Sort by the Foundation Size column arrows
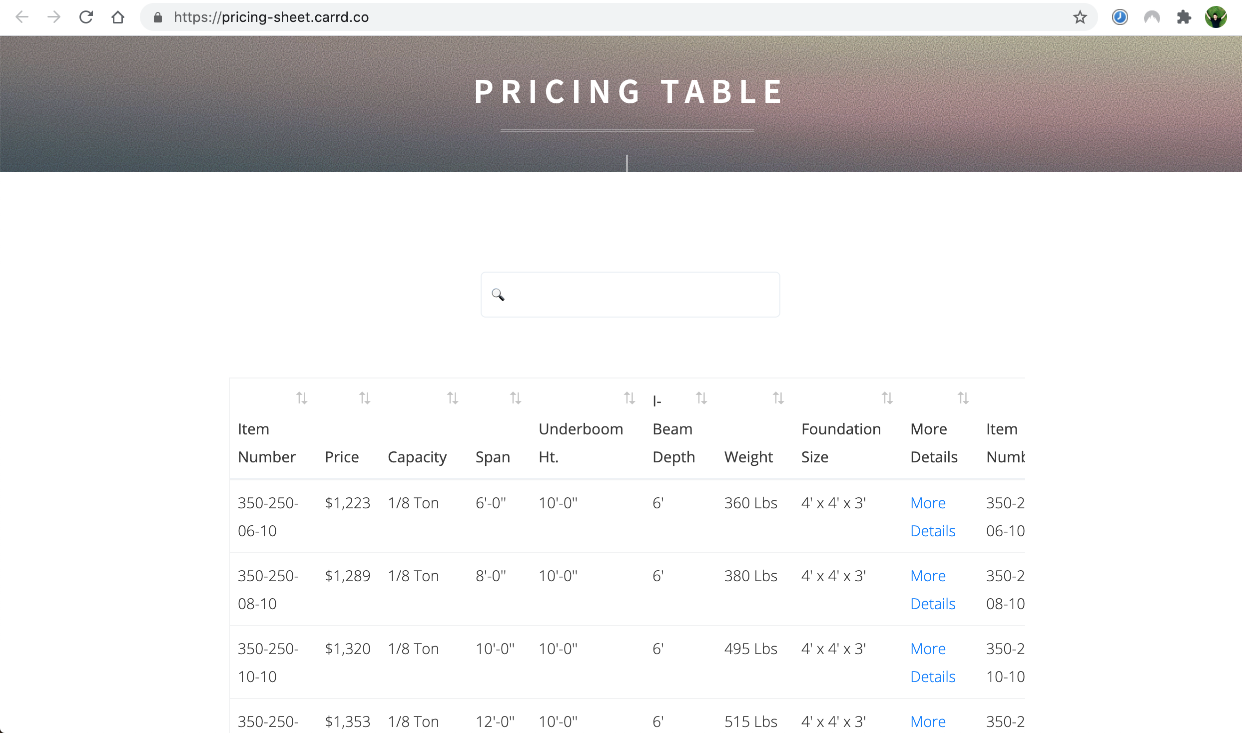Viewport: 1242px width, 733px height. (887, 398)
